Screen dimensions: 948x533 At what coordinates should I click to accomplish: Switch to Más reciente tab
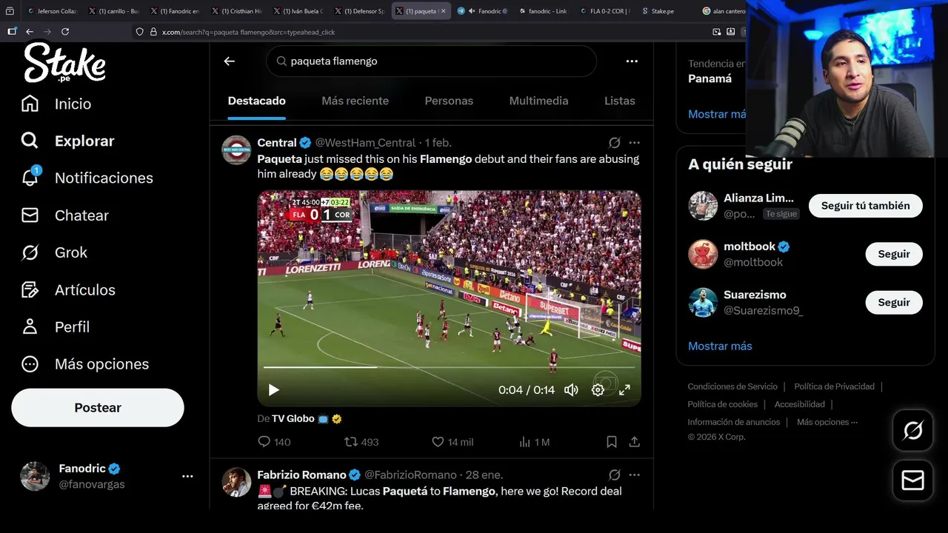[355, 101]
